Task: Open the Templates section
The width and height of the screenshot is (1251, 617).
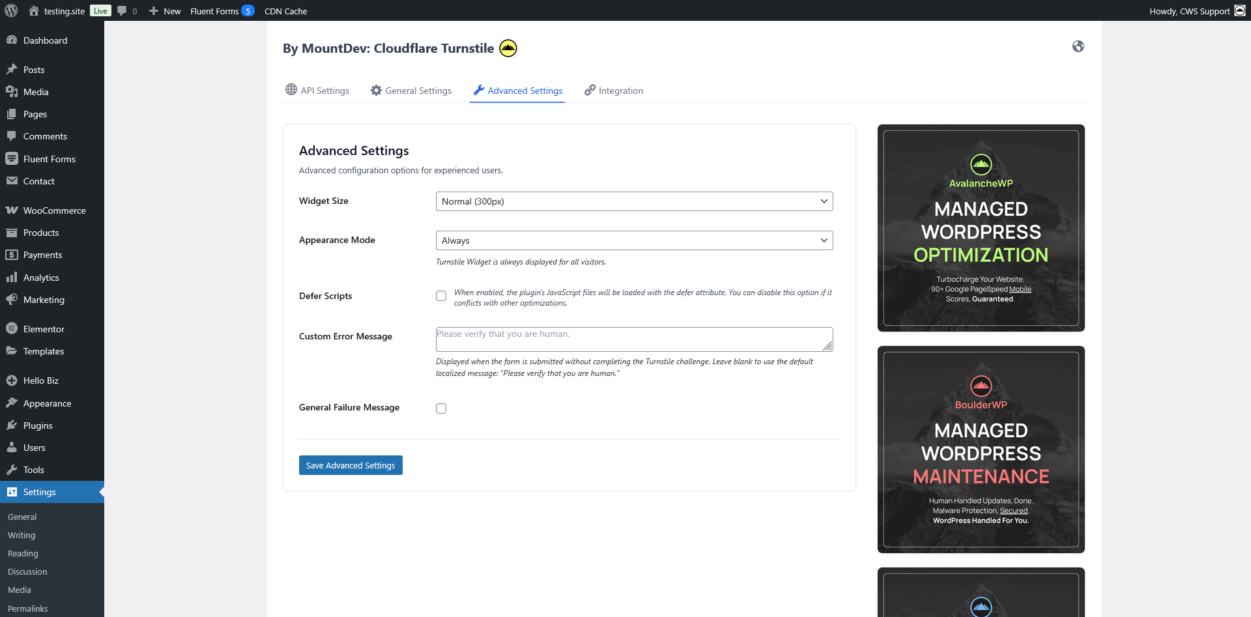Action: (x=44, y=351)
